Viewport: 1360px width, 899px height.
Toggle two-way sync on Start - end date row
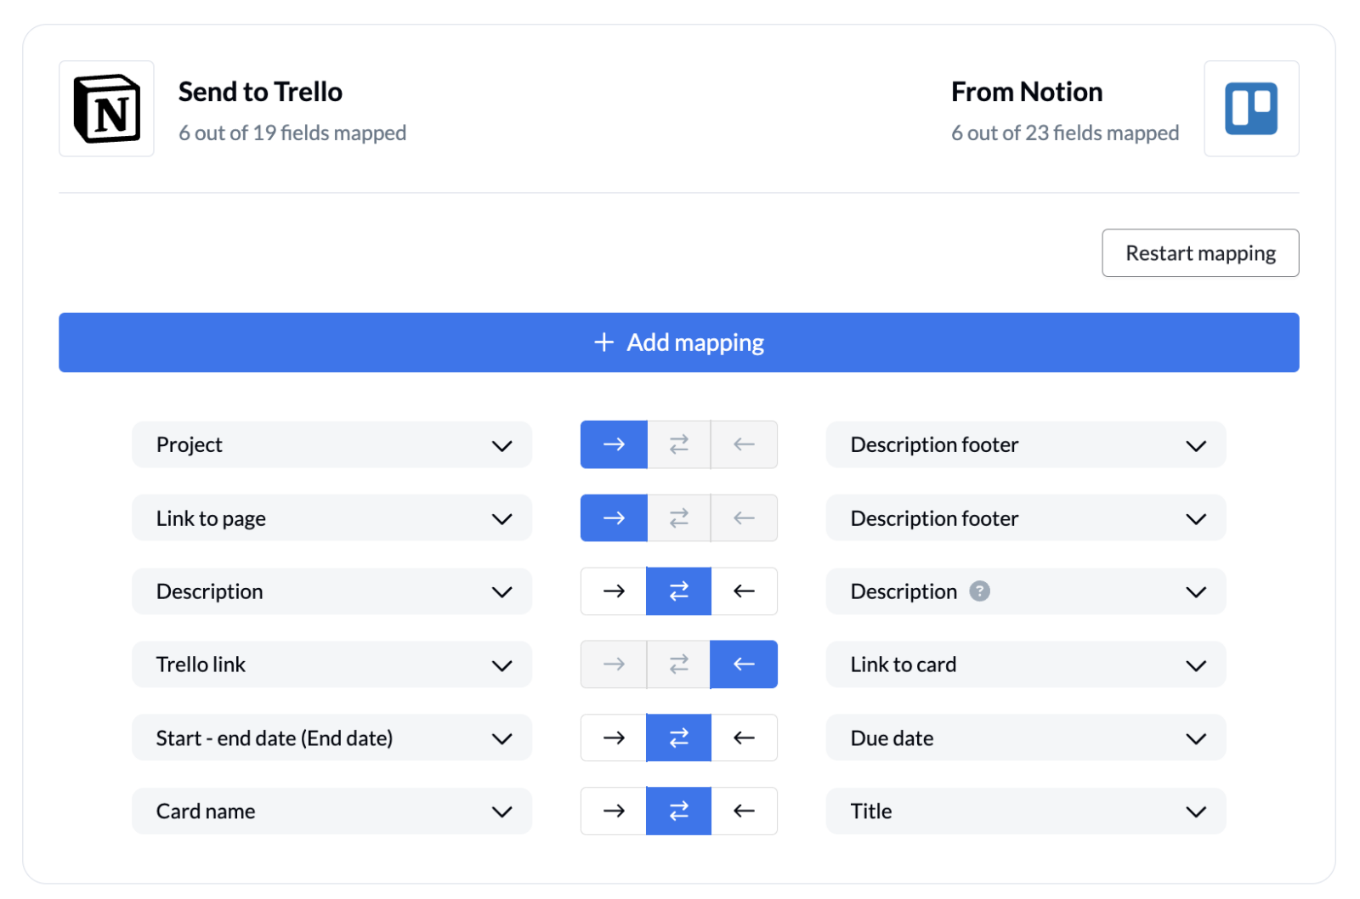(x=678, y=738)
